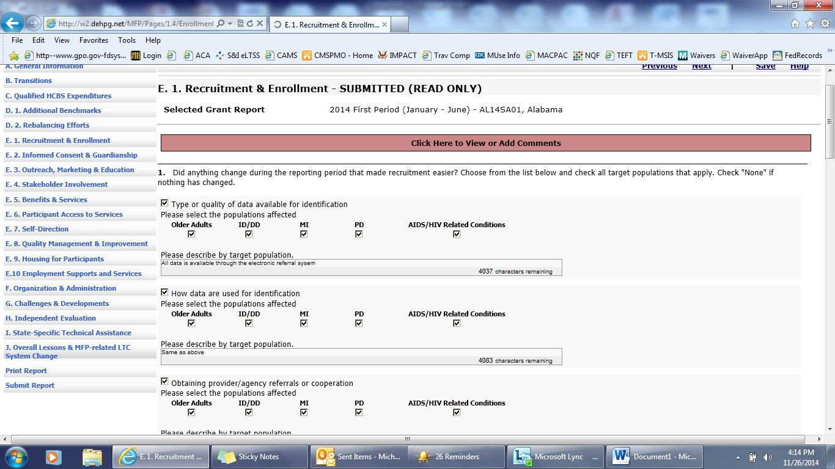Toggle ID/DD checkbox under 'Type or quality of data'
This screenshot has height=469, width=835.
249,234
